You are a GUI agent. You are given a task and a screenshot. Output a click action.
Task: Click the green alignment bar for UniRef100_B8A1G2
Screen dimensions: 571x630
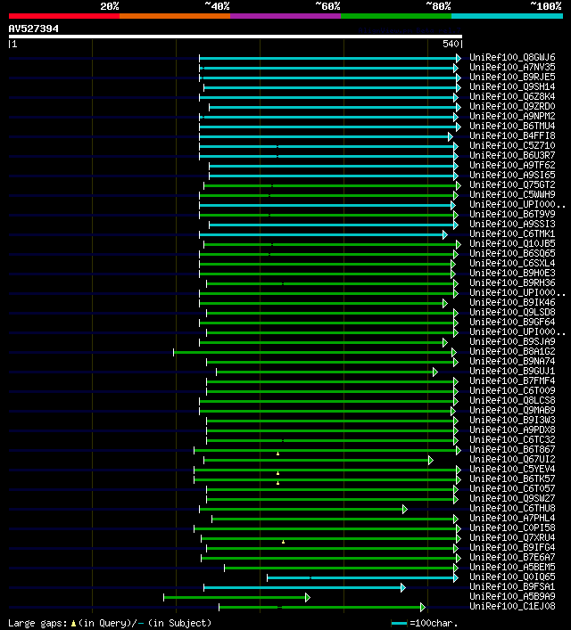coord(315,352)
